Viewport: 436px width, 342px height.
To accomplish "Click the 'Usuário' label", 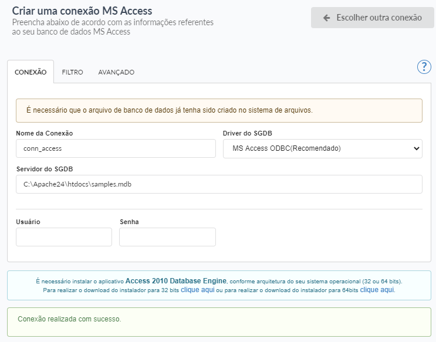I will (28, 222).
